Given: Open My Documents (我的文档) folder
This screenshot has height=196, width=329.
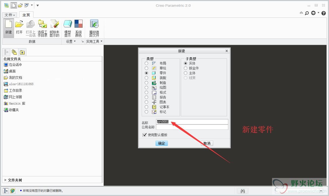Looking at the screenshot, I should (x=13, y=78).
